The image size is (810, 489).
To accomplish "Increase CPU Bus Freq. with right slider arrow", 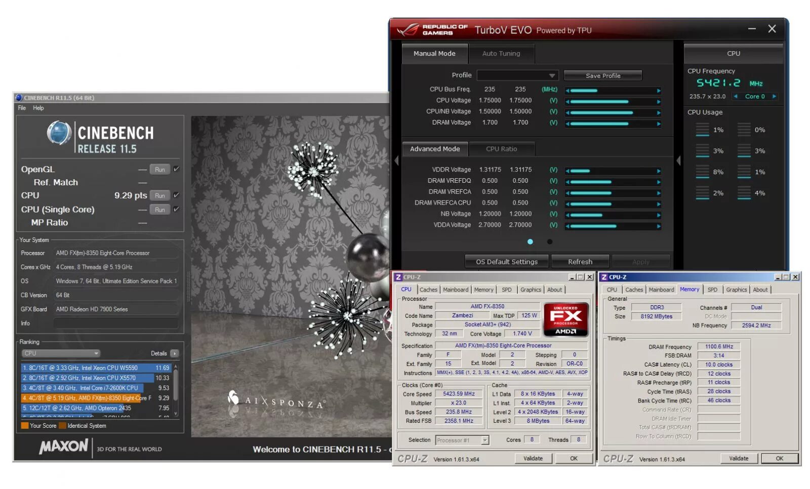I will [x=658, y=91].
